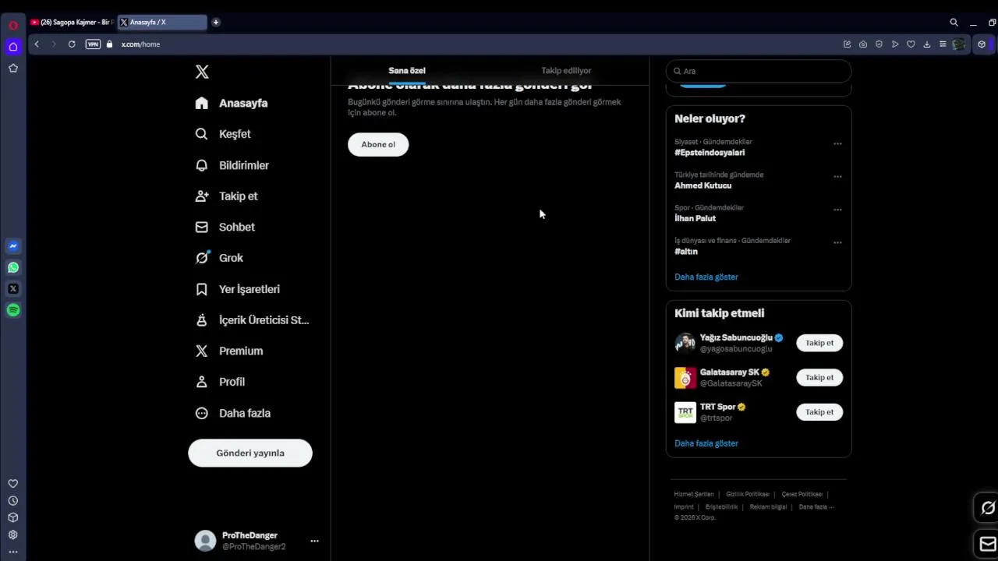
Task: Launch Grok from the sidebar
Action: click(219, 258)
